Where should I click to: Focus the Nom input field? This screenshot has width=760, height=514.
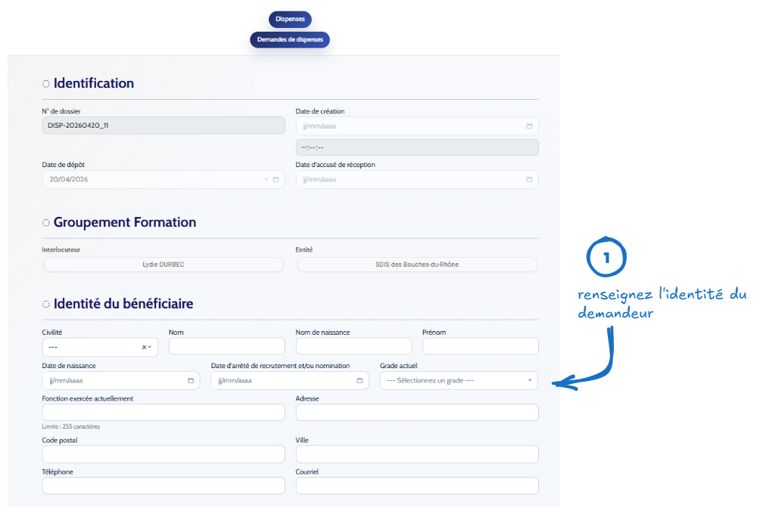(x=227, y=346)
